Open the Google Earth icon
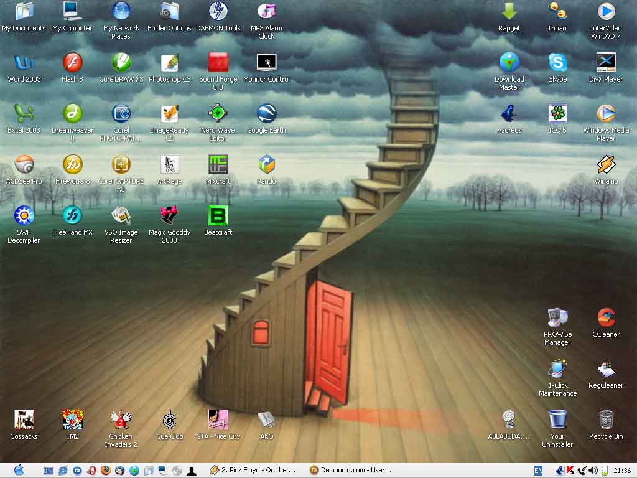This screenshot has width=637, height=478. [266, 113]
